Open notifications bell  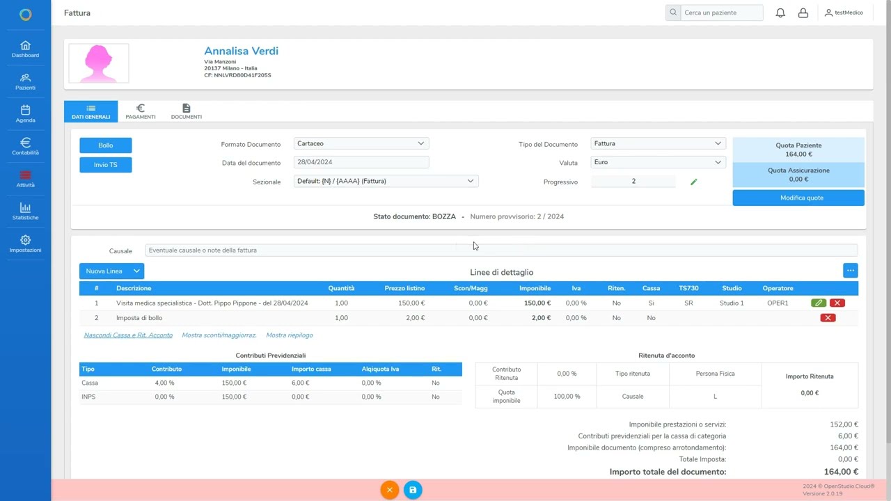click(x=780, y=13)
